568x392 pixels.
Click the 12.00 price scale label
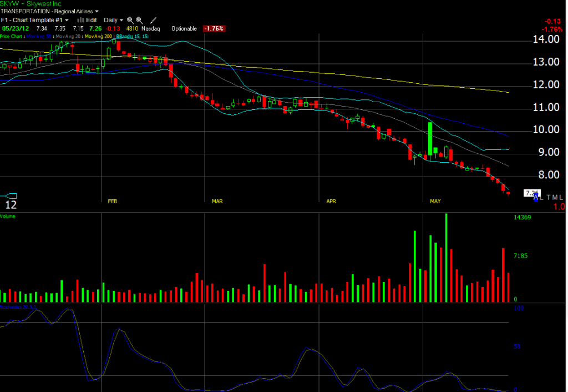[546, 85]
